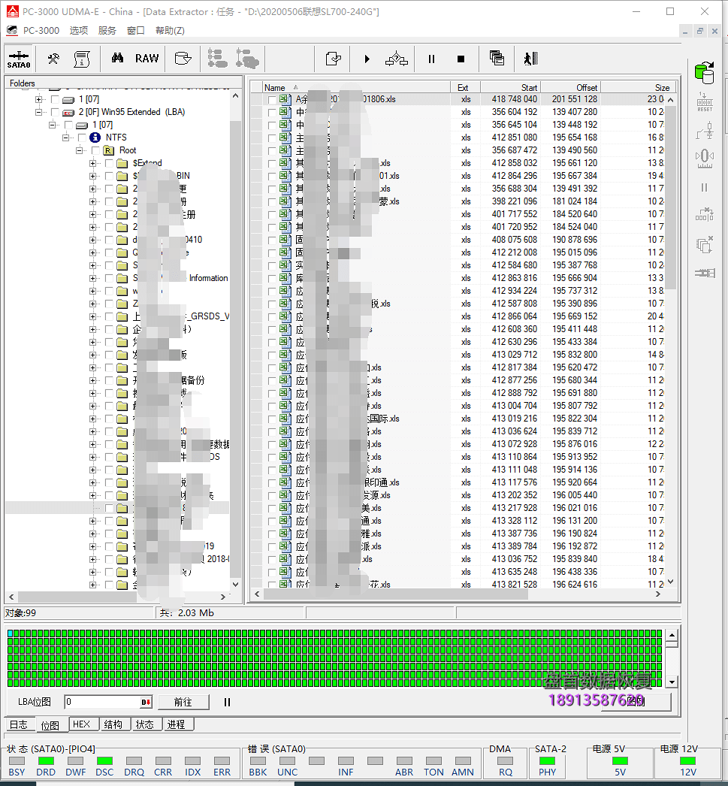The width and height of the screenshot is (728, 786).
Task: Switch to the HEX tab
Action: 82,724
